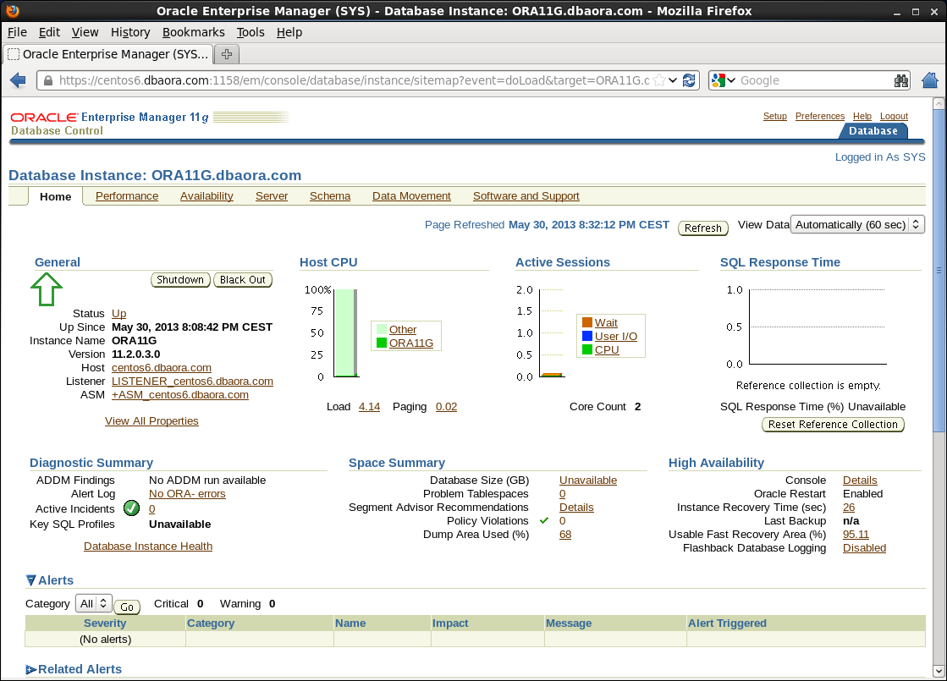Open the Alerts Category dropdown
Screen dimensions: 947x681
click(94, 603)
